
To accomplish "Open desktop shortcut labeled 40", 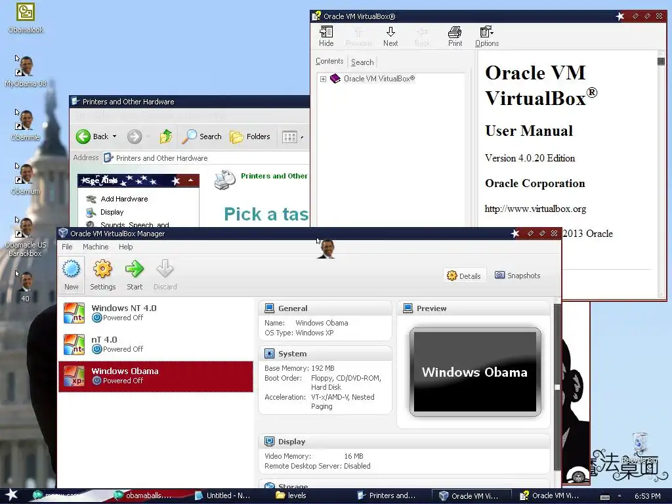I will (26, 286).
